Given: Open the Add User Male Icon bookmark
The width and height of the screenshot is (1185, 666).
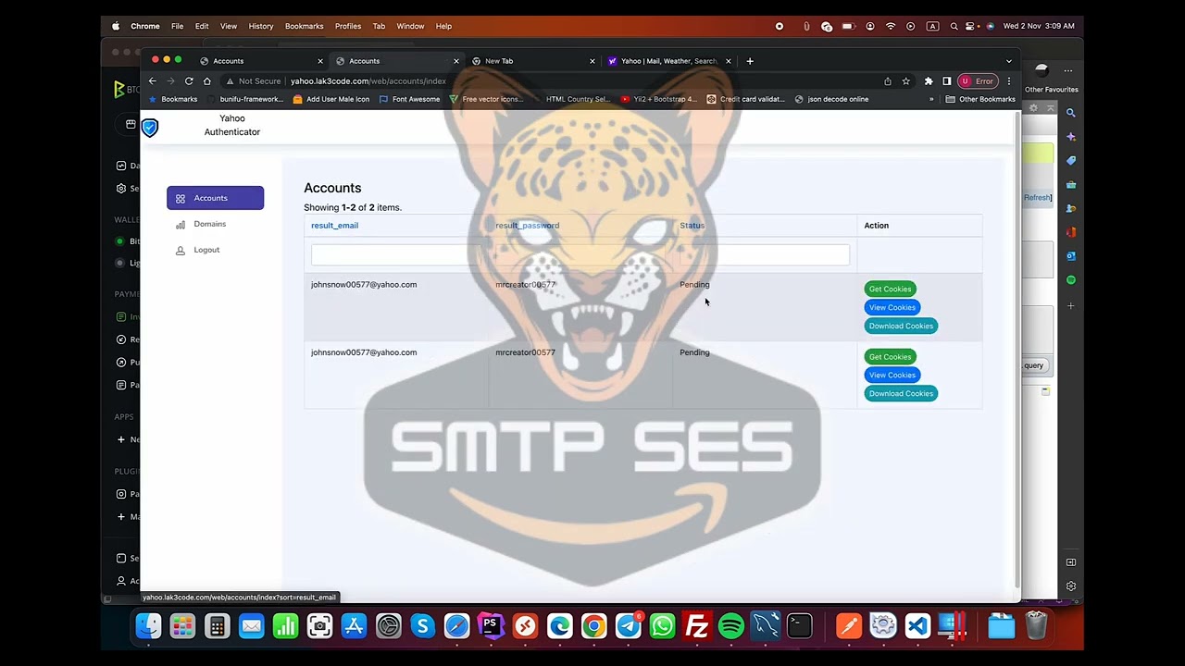Looking at the screenshot, I should 331,99.
